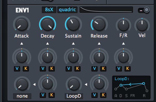Toggle V button under Attack modulation
Screen dimensions: 156x102
[17, 69]
